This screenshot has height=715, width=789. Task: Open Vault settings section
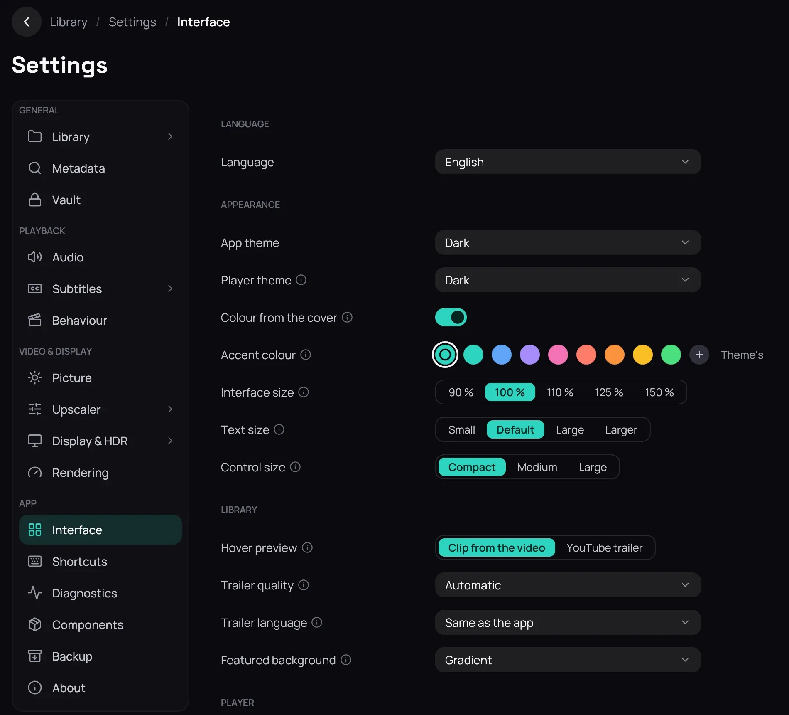(x=100, y=200)
